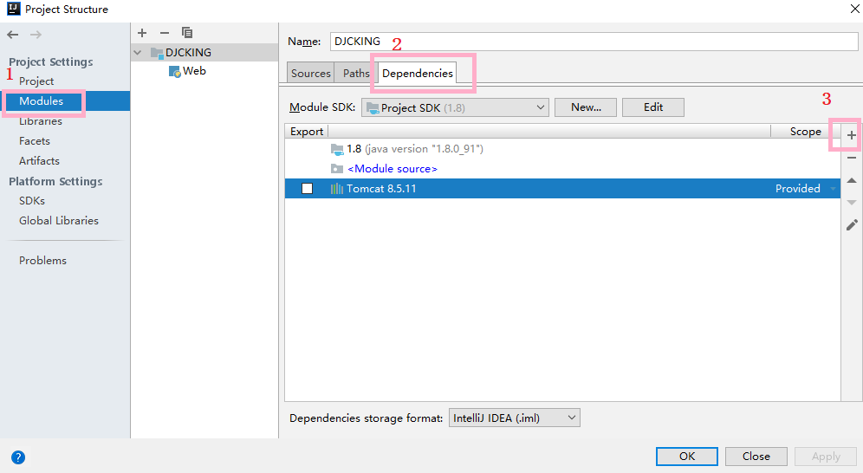Switch to the Dependencies tab
The image size is (863, 473).
(417, 73)
